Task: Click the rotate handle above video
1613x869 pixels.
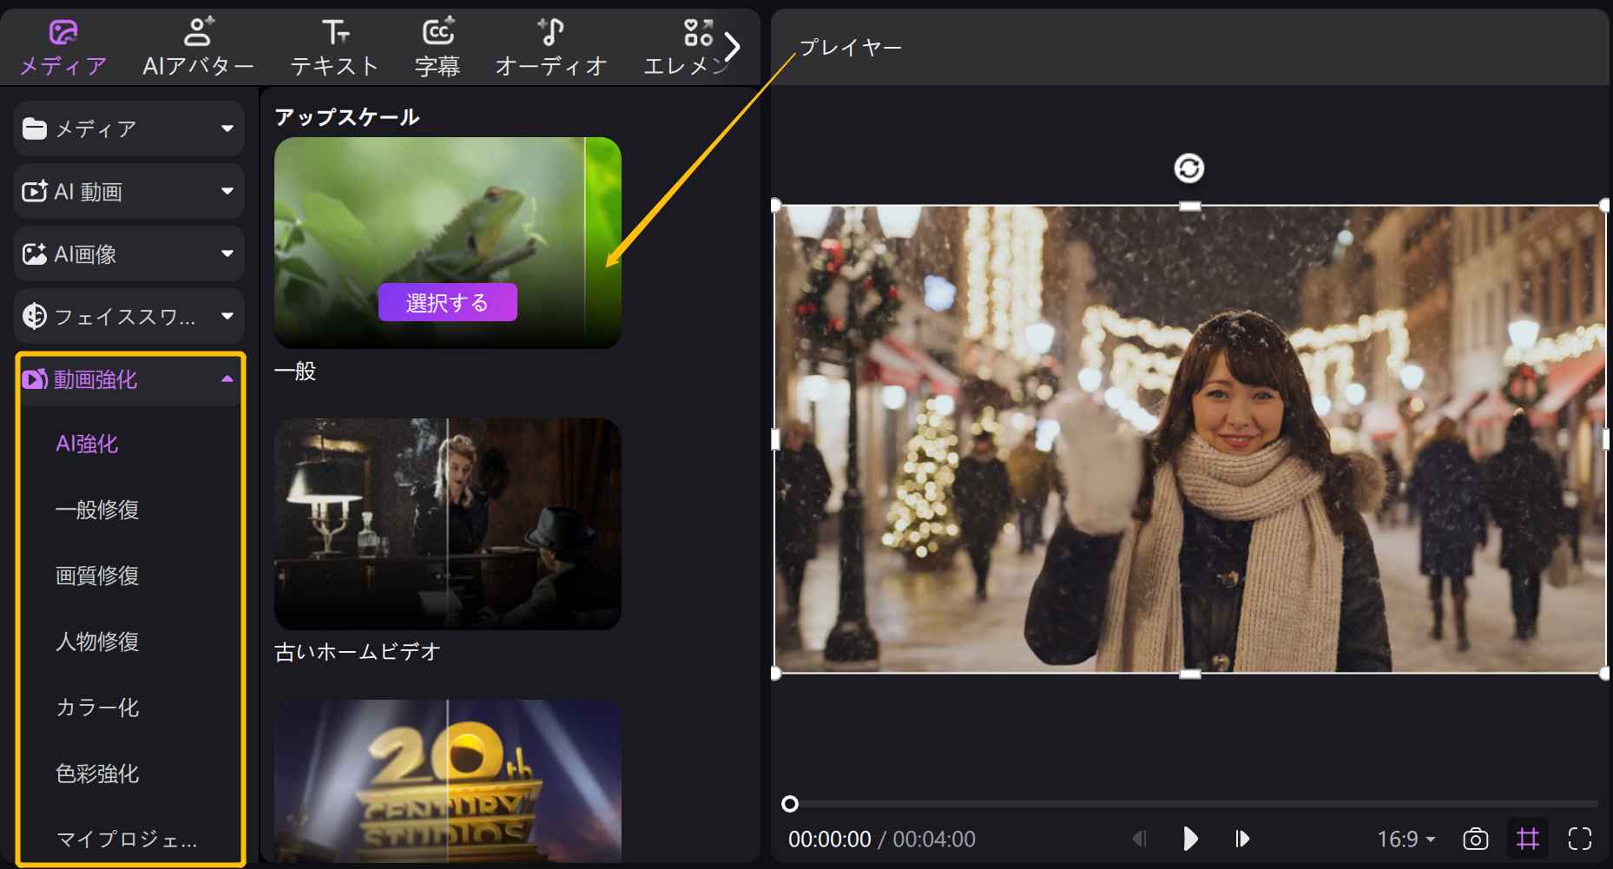Action: point(1188,168)
